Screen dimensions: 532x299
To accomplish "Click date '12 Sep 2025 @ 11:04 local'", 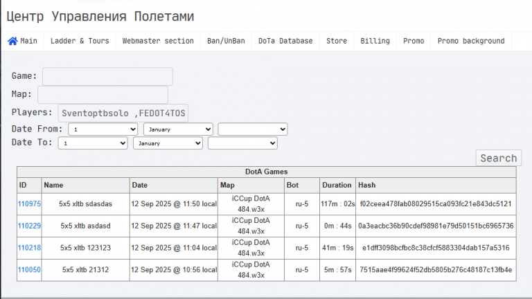I will [174, 248].
